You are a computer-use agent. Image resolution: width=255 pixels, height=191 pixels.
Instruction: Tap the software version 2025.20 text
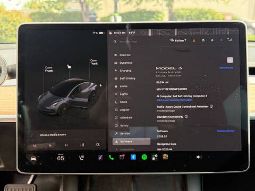162,136
